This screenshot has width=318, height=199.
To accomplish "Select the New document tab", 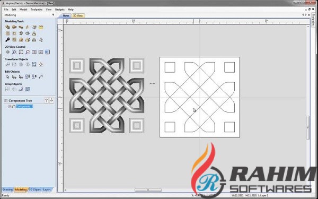I will coord(66,15).
